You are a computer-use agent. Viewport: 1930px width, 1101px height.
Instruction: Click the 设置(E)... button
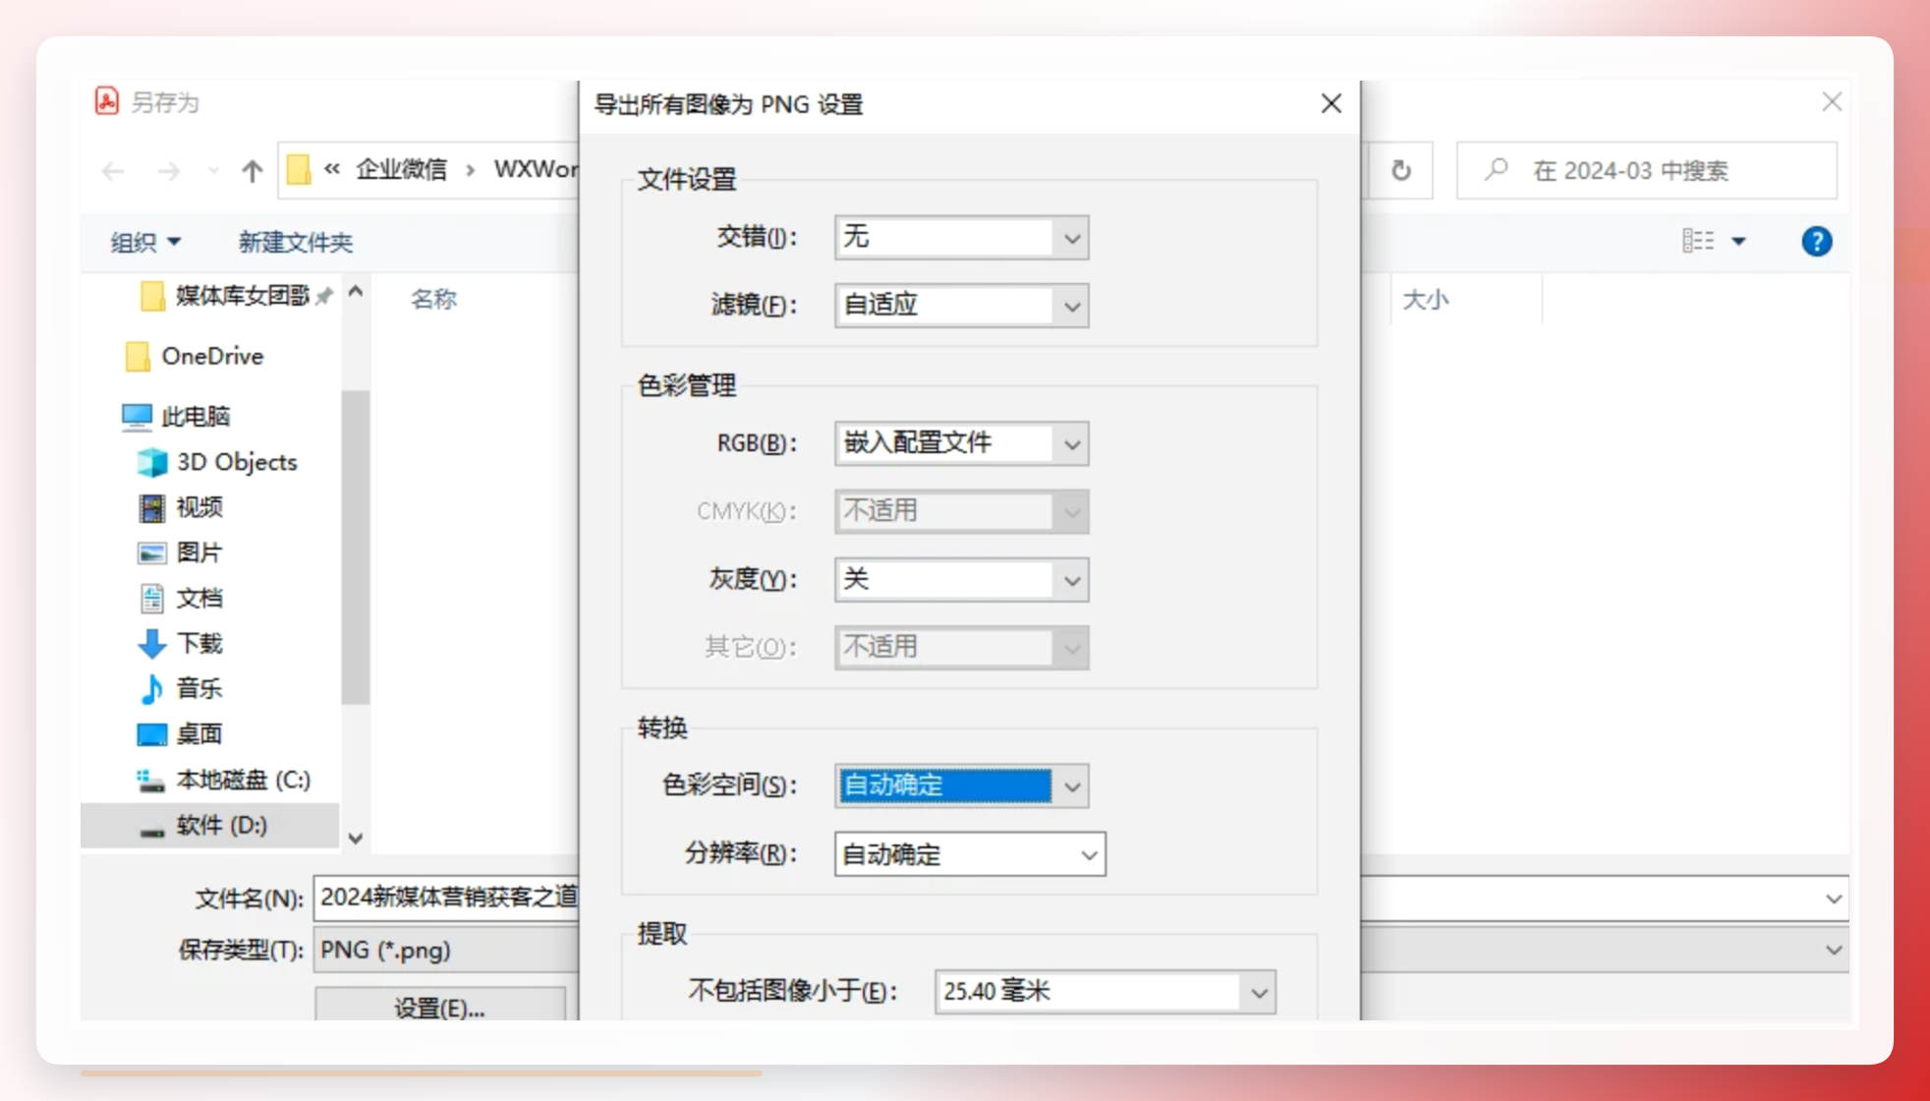click(439, 1005)
